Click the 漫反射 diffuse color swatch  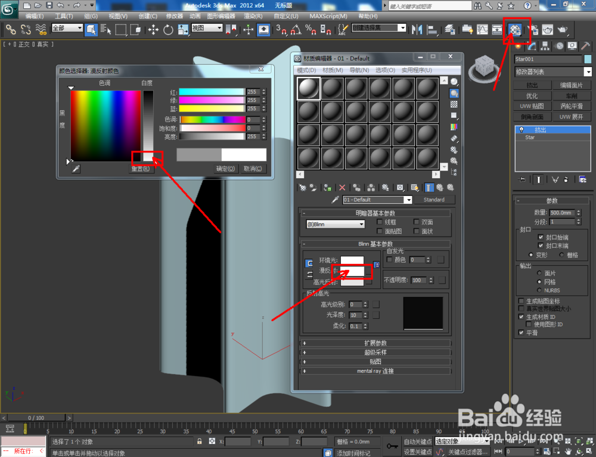pos(352,271)
